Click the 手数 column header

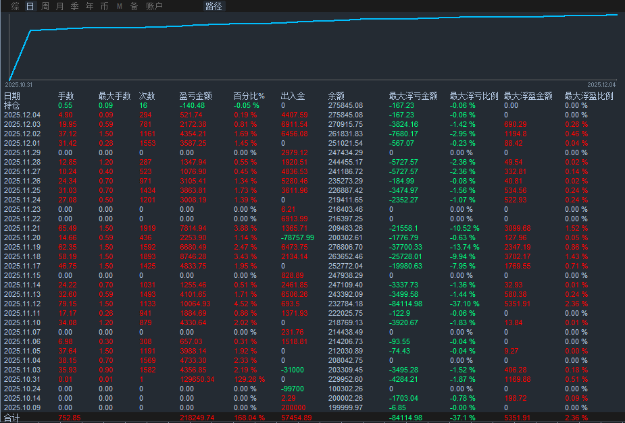coord(66,96)
